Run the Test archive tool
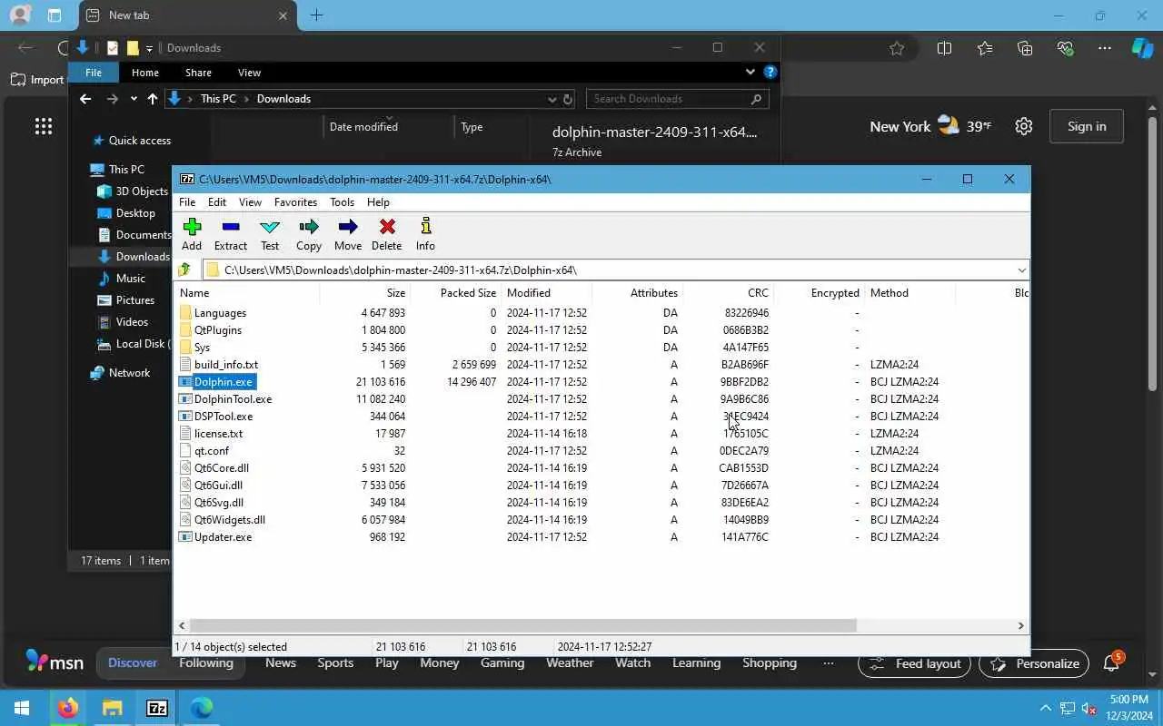Viewport: 1163px width, 726px height. pos(270,234)
